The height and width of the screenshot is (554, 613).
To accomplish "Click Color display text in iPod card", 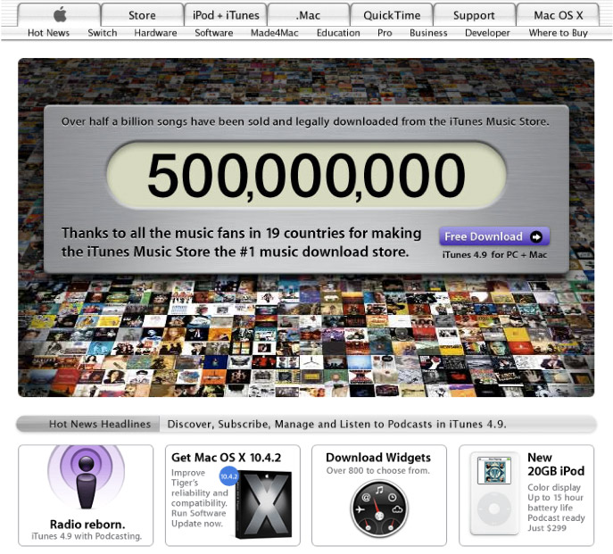I will (x=554, y=487).
